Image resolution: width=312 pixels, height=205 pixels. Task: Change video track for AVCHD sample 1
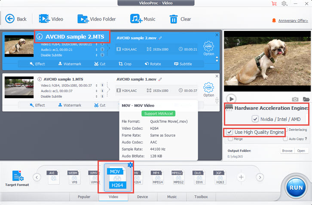(x=97, y=85)
